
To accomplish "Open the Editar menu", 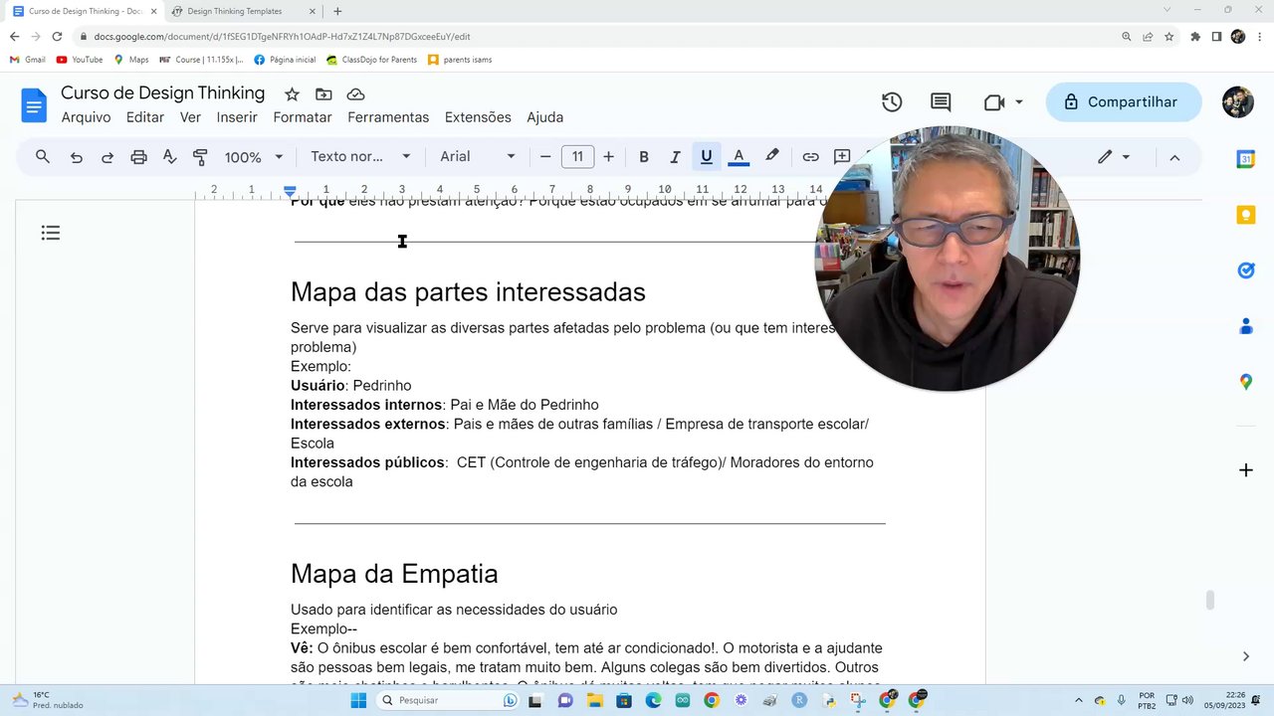I will [145, 117].
